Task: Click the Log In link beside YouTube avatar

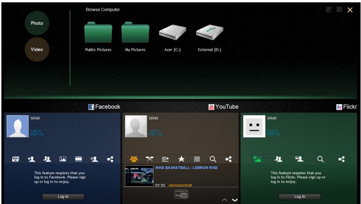Action: point(154,131)
